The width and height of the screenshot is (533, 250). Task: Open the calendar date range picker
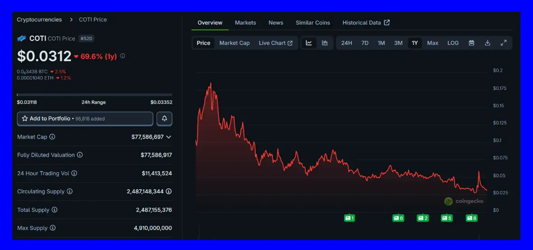coord(471,43)
